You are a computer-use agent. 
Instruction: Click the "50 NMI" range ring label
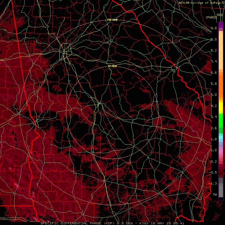click(112, 66)
